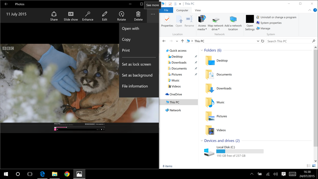The image size is (318, 179).
Task: Collapse the Devices and drives section
Action: (202, 141)
